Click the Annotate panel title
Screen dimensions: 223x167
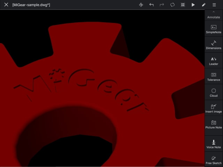point(214,17)
